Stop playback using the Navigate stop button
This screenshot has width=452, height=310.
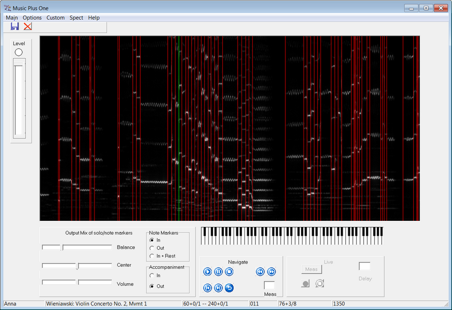click(x=229, y=271)
